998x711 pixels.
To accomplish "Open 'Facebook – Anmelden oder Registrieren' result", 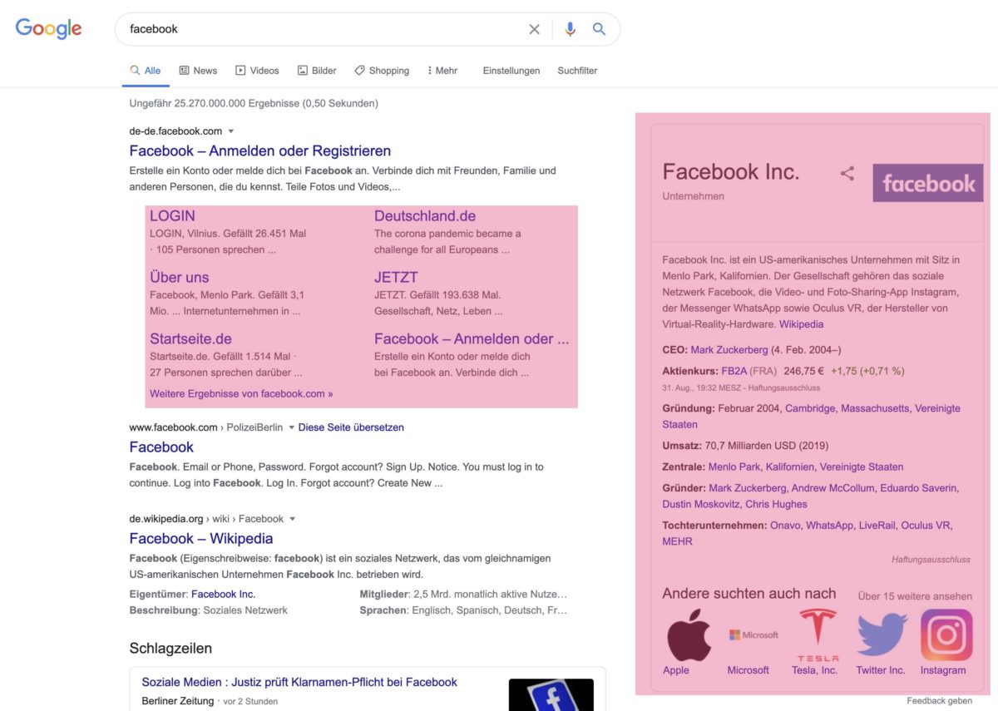I will click(260, 151).
